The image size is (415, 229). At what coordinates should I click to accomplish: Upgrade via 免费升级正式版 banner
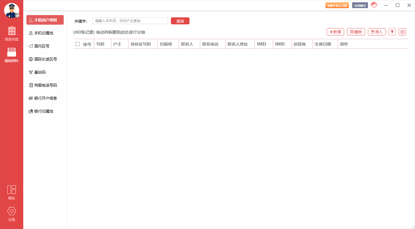tap(337, 5)
